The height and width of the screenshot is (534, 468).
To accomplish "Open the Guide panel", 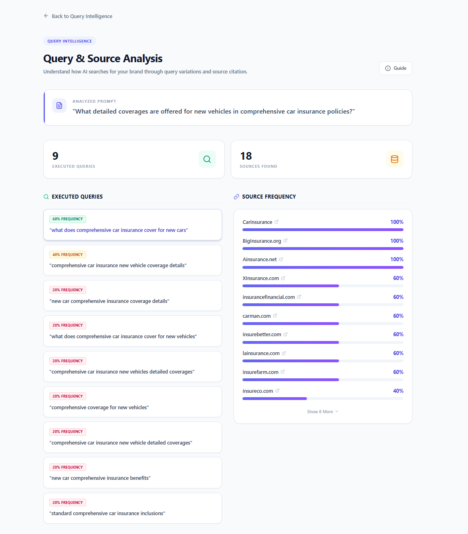I will point(395,68).
